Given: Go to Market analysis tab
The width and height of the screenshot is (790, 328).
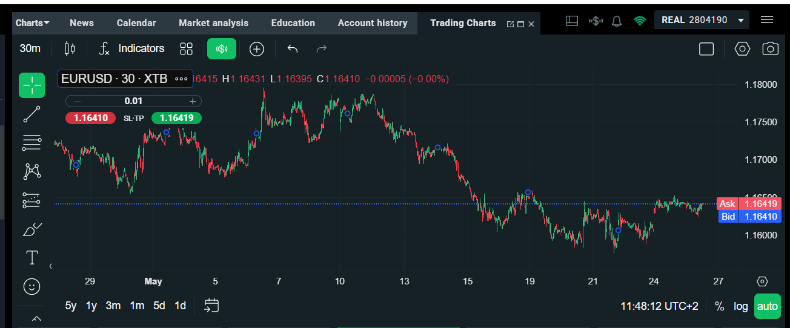Looking at the screenshot, I should (213, 23).
